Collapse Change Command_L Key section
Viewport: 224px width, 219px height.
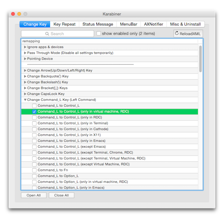25,100
